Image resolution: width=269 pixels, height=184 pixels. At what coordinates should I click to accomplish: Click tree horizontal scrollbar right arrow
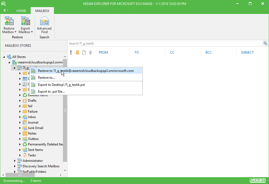click(x=60, y=175)
